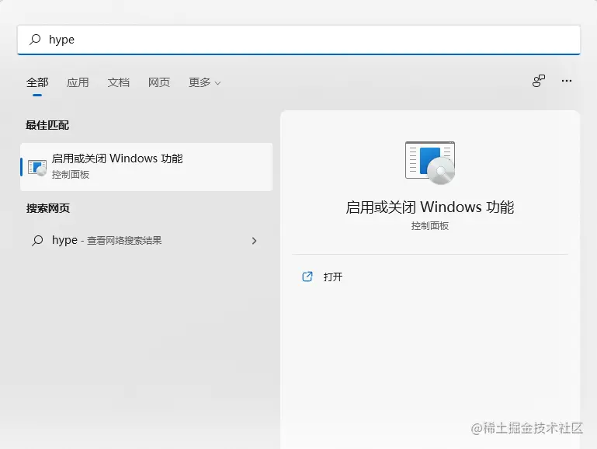Open the three-dots more options menu
Image resolution: width=597 pixels, height=449 pixels.
[x=566, y=81]
